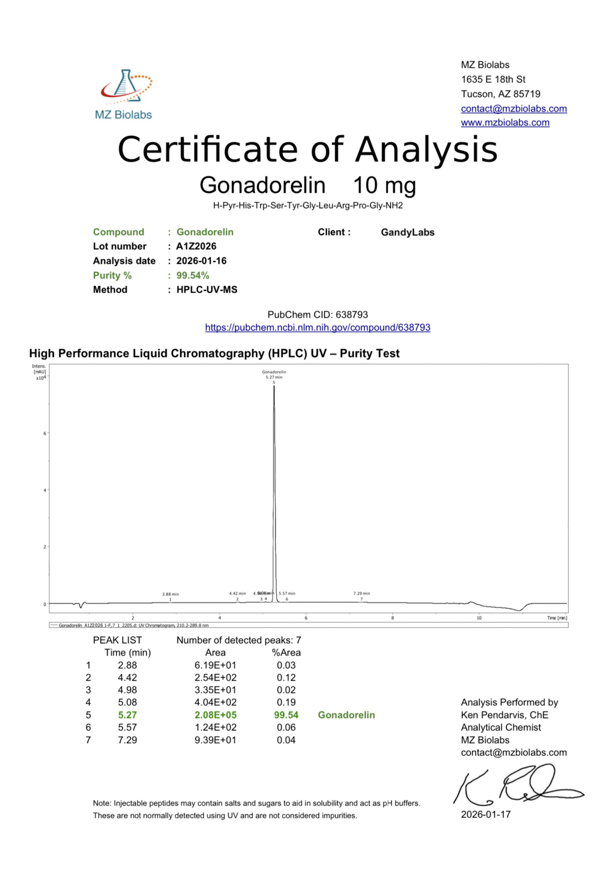
Task: Open the PubChem compound URL link
Action: [x=317, y=327]
